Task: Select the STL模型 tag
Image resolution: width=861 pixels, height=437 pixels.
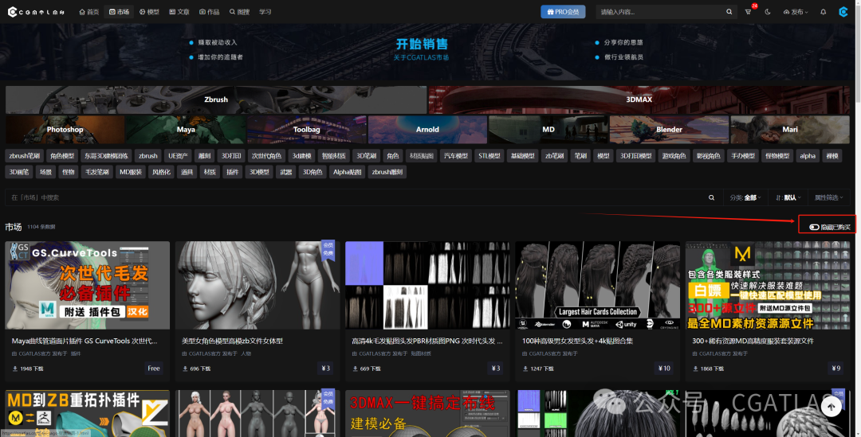Action: 489,156
